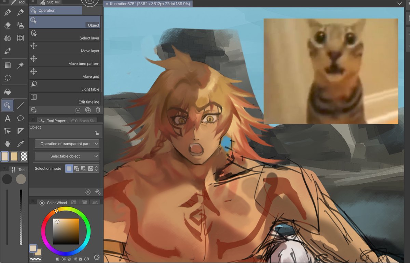
Task: Activate the main color chip in the tool palette
Action: pyautogui.click(x=5, y=156)
